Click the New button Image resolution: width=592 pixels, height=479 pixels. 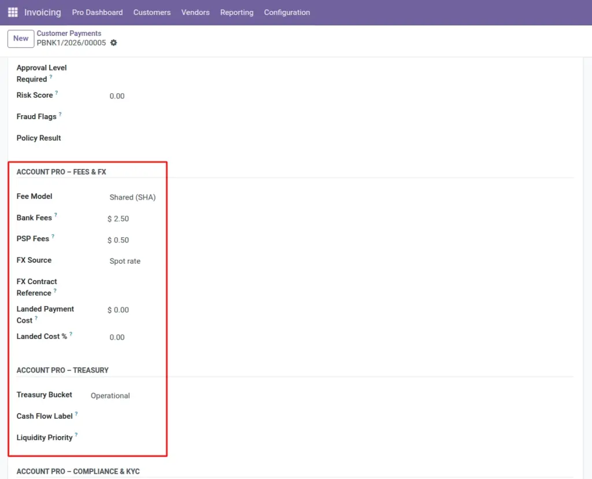coord(21,39)
